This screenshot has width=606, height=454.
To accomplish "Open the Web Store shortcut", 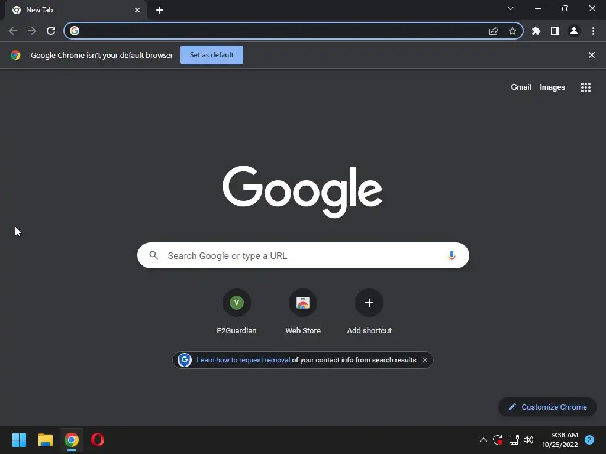I will [x=303, y=312].
